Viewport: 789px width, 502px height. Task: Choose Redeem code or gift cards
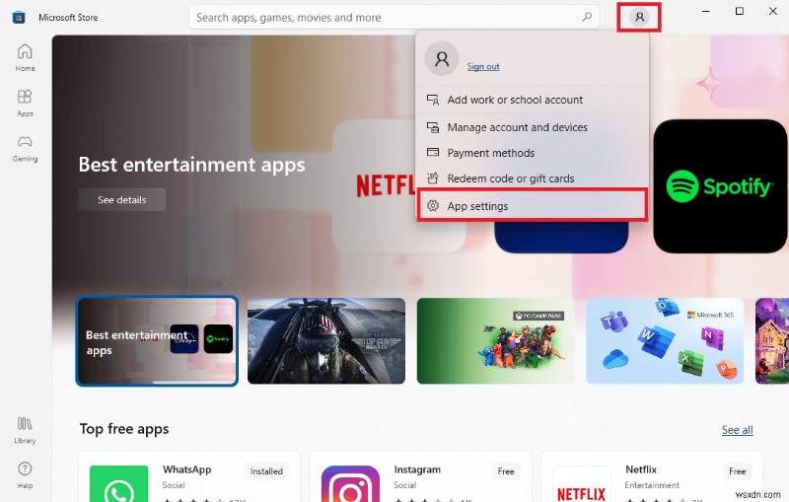click(x=532, y=179)
